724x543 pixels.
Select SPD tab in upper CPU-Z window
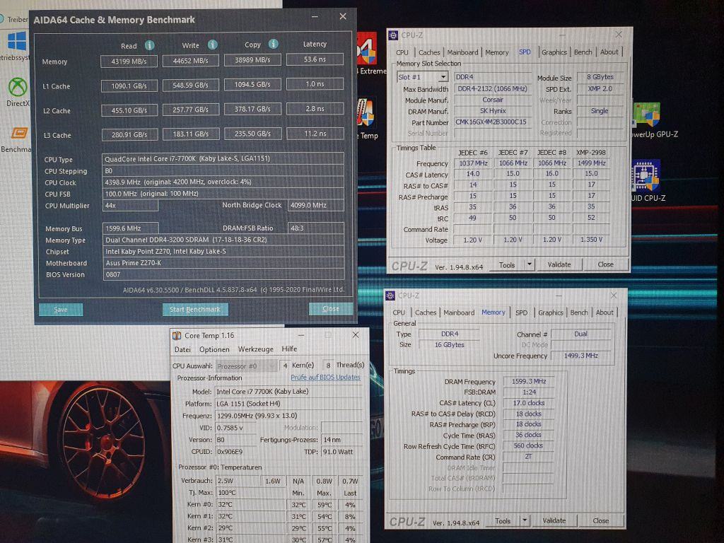point(525,52)
